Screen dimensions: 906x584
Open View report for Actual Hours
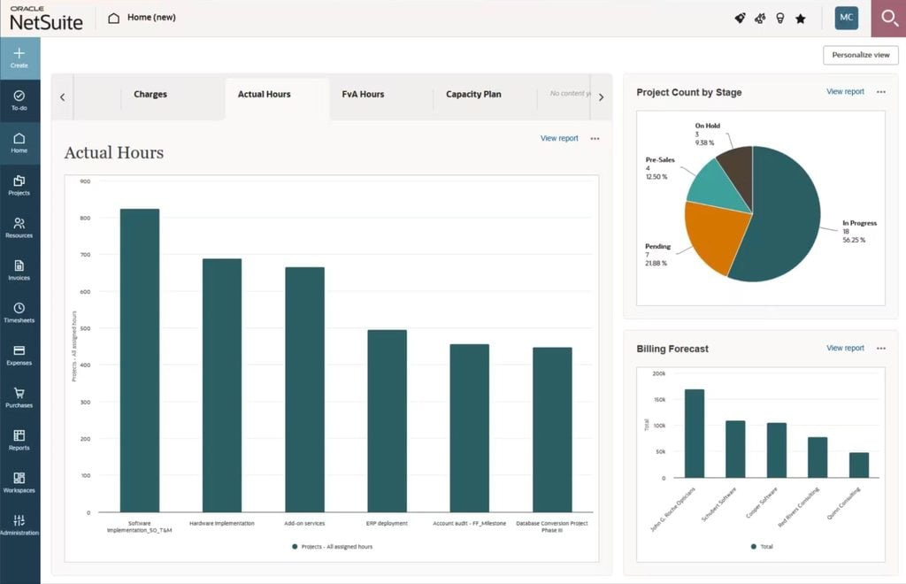tap(559, 139)
